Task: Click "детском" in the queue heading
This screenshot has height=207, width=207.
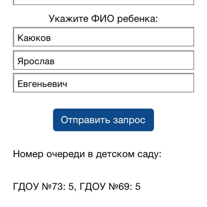Action: coord(115,154)
